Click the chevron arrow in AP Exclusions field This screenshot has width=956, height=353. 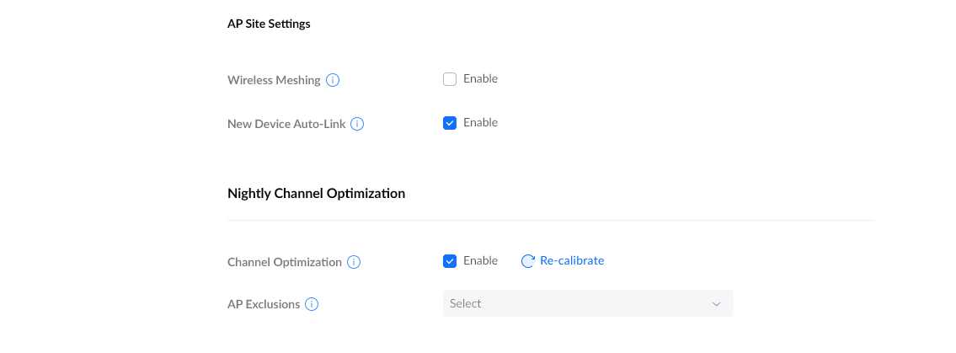(x=717, y=304)
